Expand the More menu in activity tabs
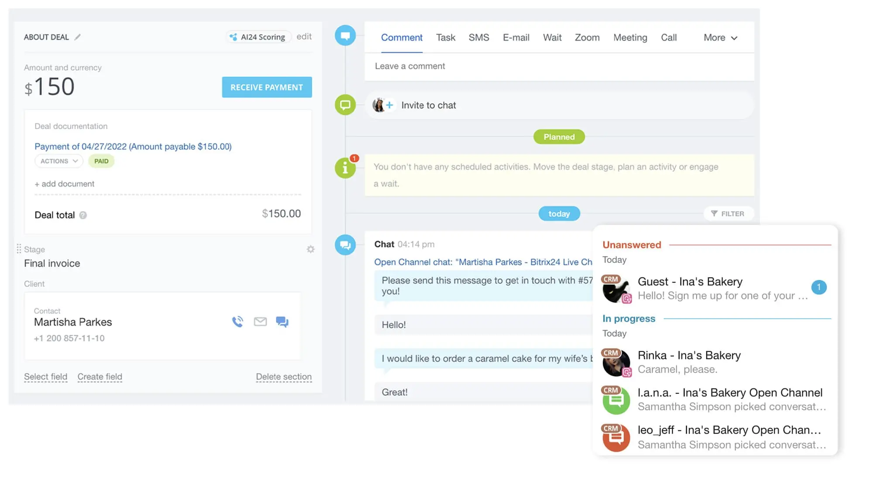This screenshot has width=873, height=477. pos(720,37)
